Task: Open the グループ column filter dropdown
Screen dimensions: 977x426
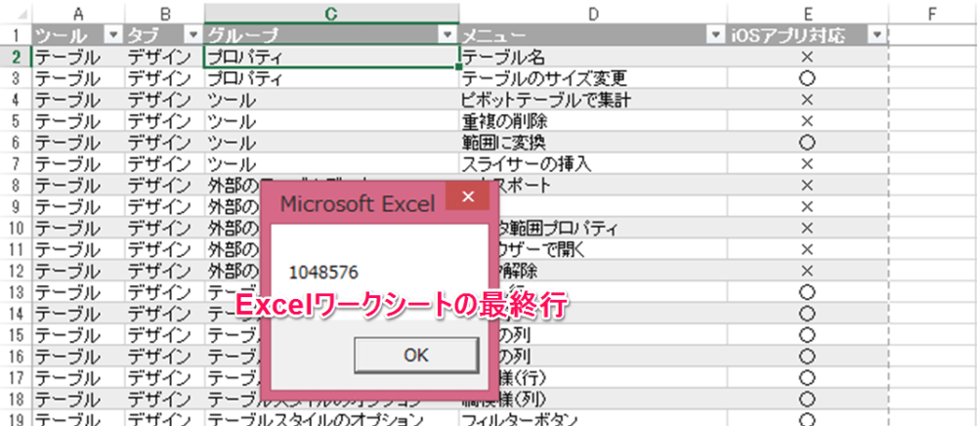Action: pyautogui.click(x=447, y=35)
